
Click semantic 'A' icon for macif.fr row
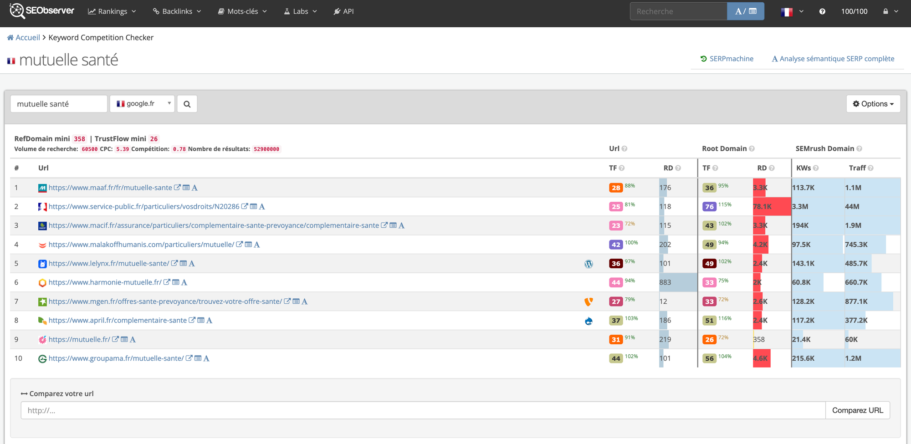(401, 225)
